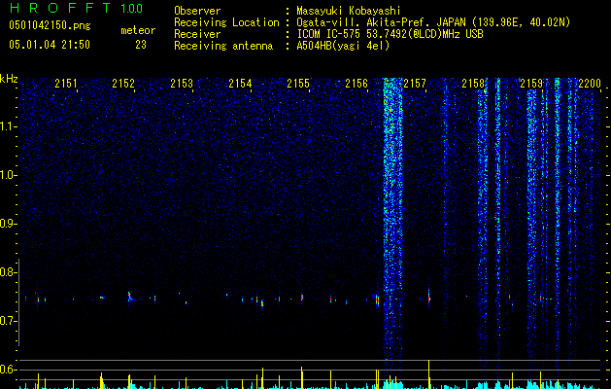611x389 pixels.
Task: Click the 1.1 kHz axis label
Action: coord(9,126)
